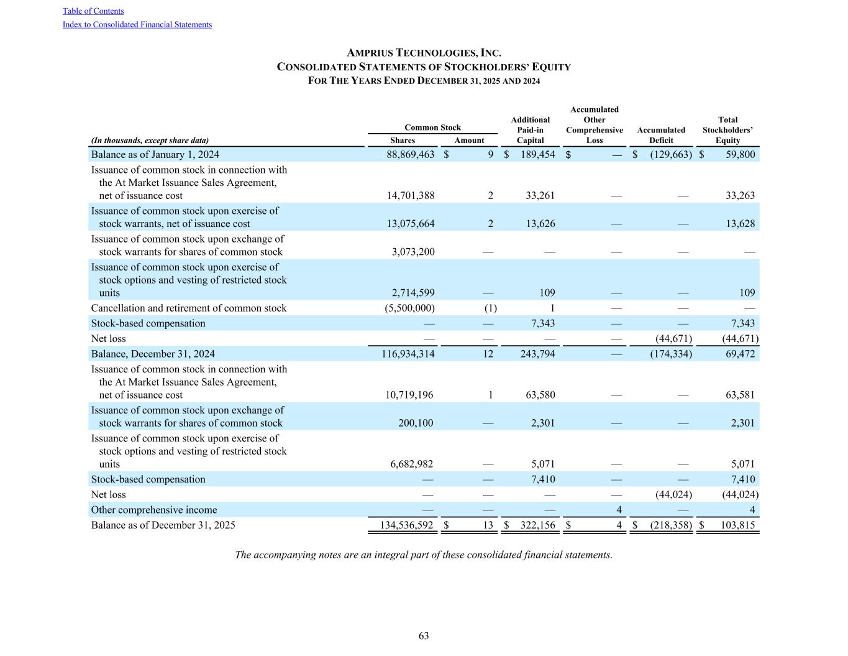Click the Additional Paid-in Capital column header
This screenshot has width=848, height=656.
[530, 130]
